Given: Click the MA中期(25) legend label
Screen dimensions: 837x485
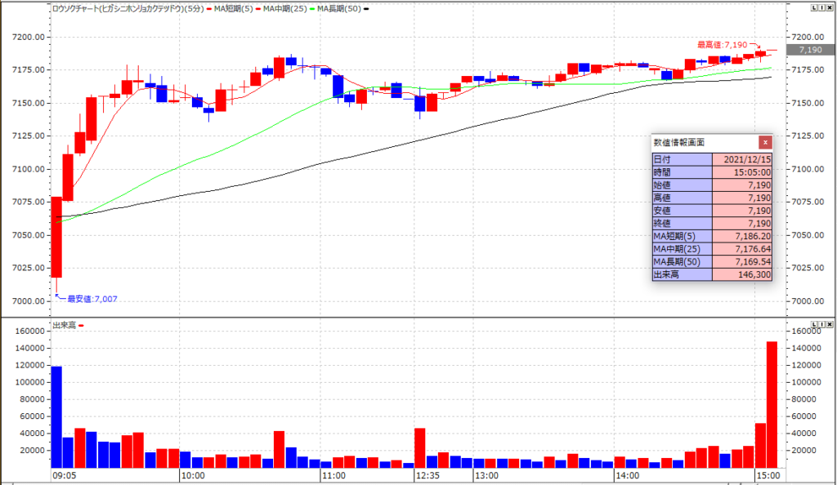Looking at the screenshot, I should pos(289,8).
